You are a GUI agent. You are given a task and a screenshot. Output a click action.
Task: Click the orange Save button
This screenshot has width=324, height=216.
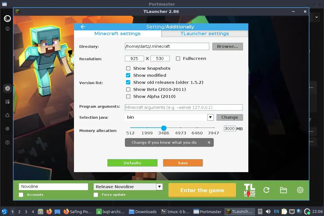click(183, 163)
